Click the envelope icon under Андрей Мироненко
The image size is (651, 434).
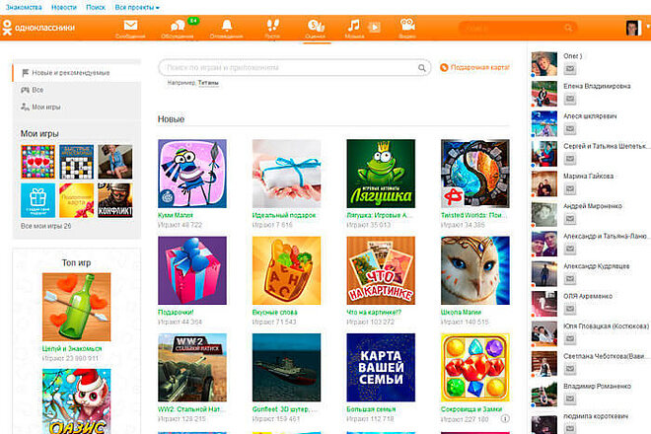tap(570, 218)
